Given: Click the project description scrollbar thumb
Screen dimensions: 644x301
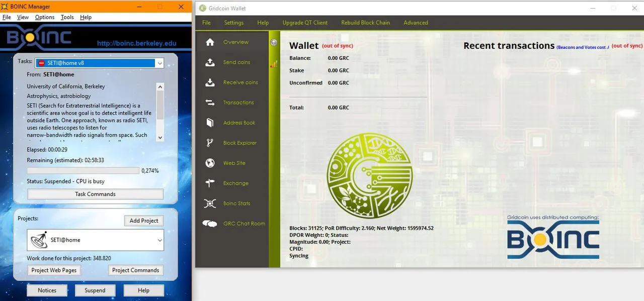Looking at the screenshot, I should [160, 106].
